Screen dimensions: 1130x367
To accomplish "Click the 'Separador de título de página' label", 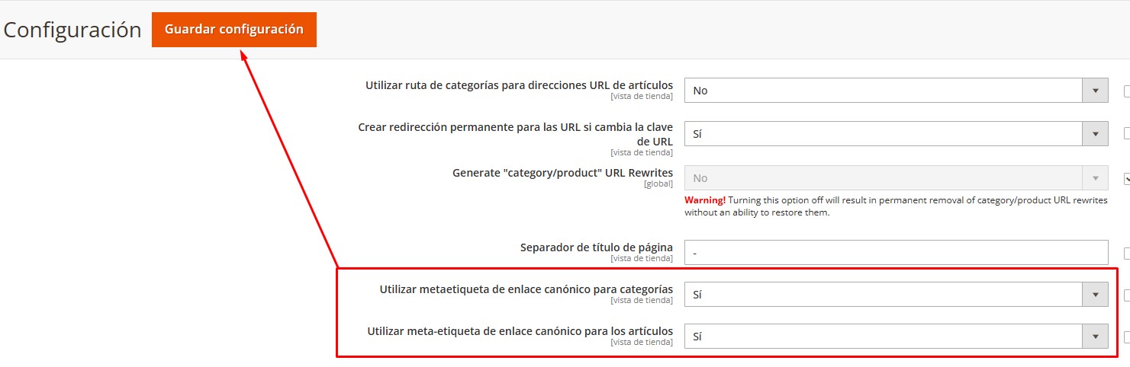I will pyautogui.click(x=596, y=247).
